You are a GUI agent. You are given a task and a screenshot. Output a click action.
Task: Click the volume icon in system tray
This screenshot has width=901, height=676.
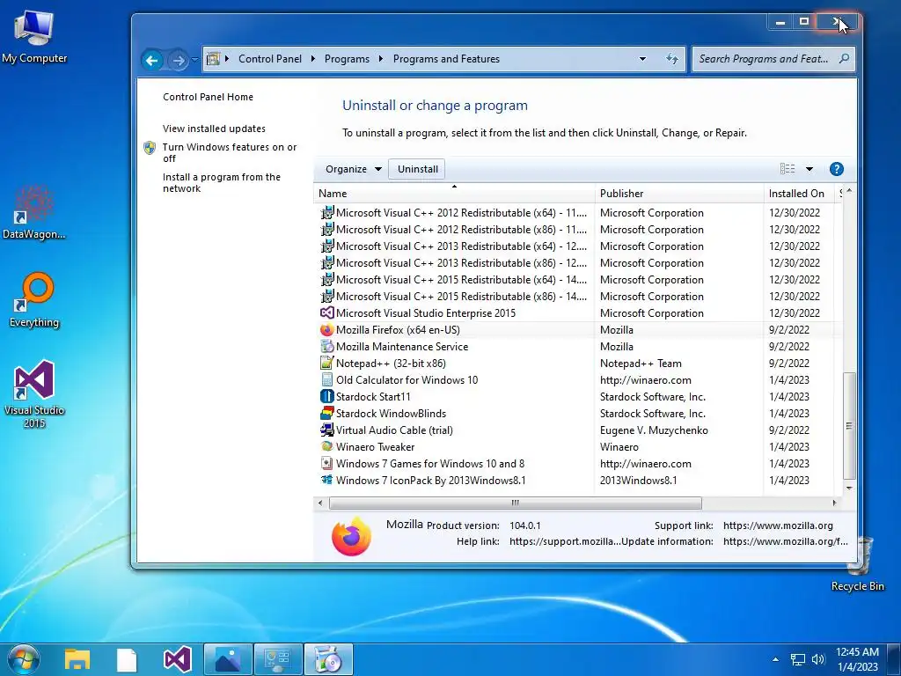click(818, 659)
